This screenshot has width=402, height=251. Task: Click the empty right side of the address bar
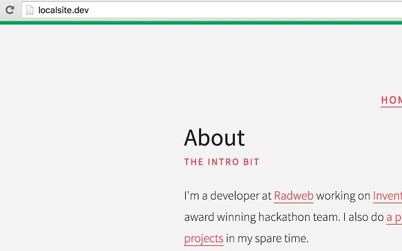point(251,9)
